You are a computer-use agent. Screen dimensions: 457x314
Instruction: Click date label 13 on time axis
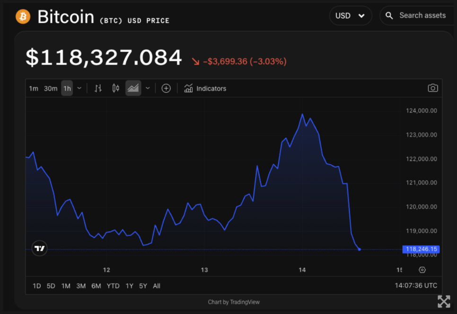pos(204,270)
